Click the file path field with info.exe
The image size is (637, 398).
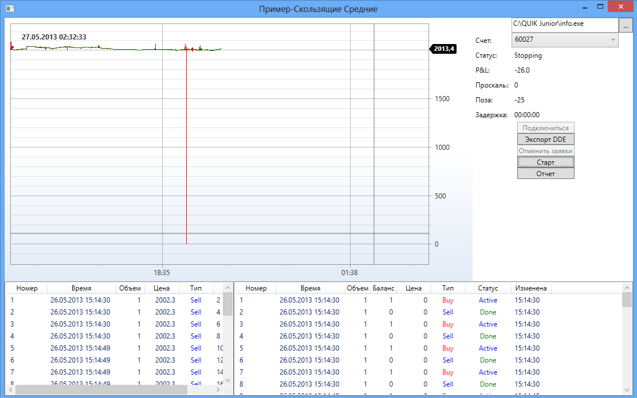click(x=564, y=25)
